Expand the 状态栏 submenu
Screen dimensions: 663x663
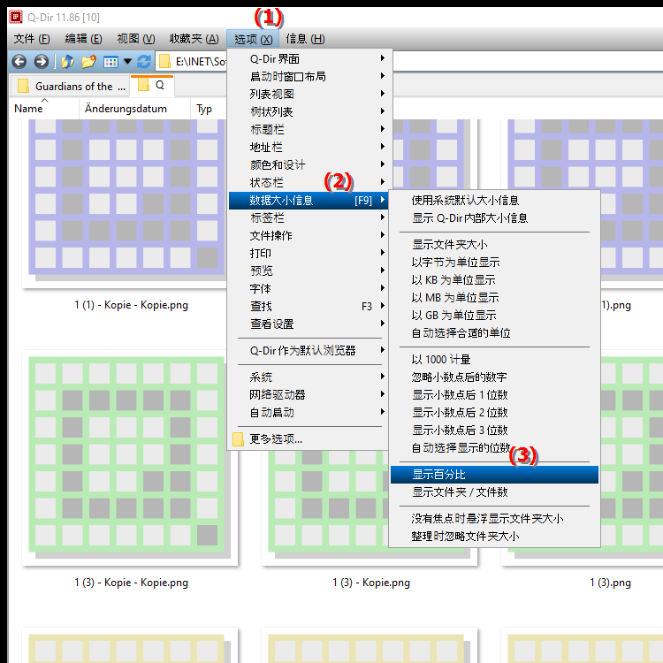[x=309, y=183]
